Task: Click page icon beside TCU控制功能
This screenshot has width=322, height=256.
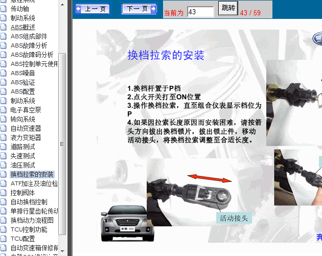Action: (x=3, y=229)
